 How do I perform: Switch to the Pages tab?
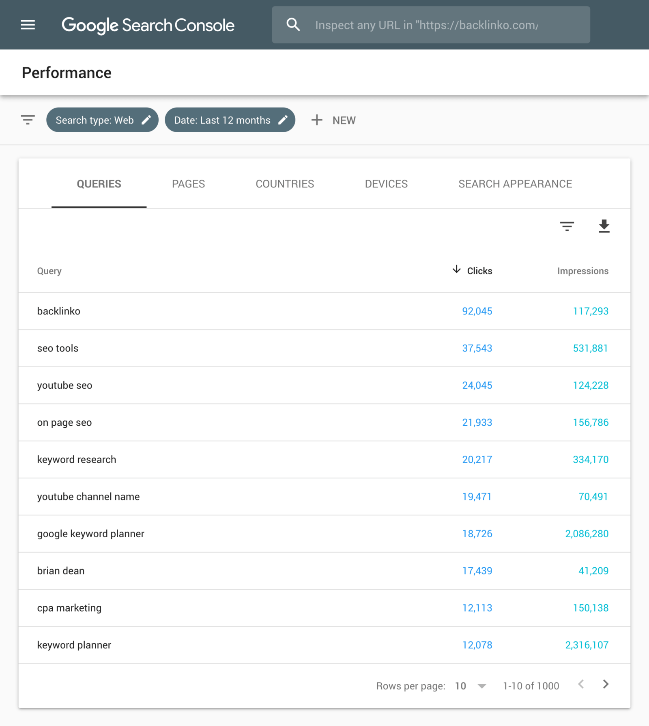pyautogui.click(x=188, y=184)
